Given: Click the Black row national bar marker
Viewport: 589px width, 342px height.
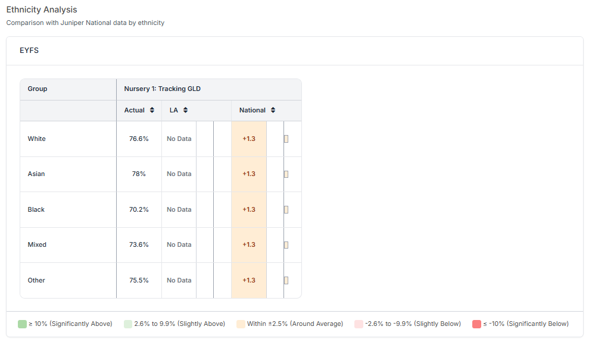Looking at the screenshot, I should click(286, 209).
